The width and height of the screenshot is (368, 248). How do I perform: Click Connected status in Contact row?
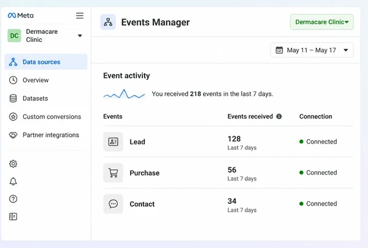318,204
